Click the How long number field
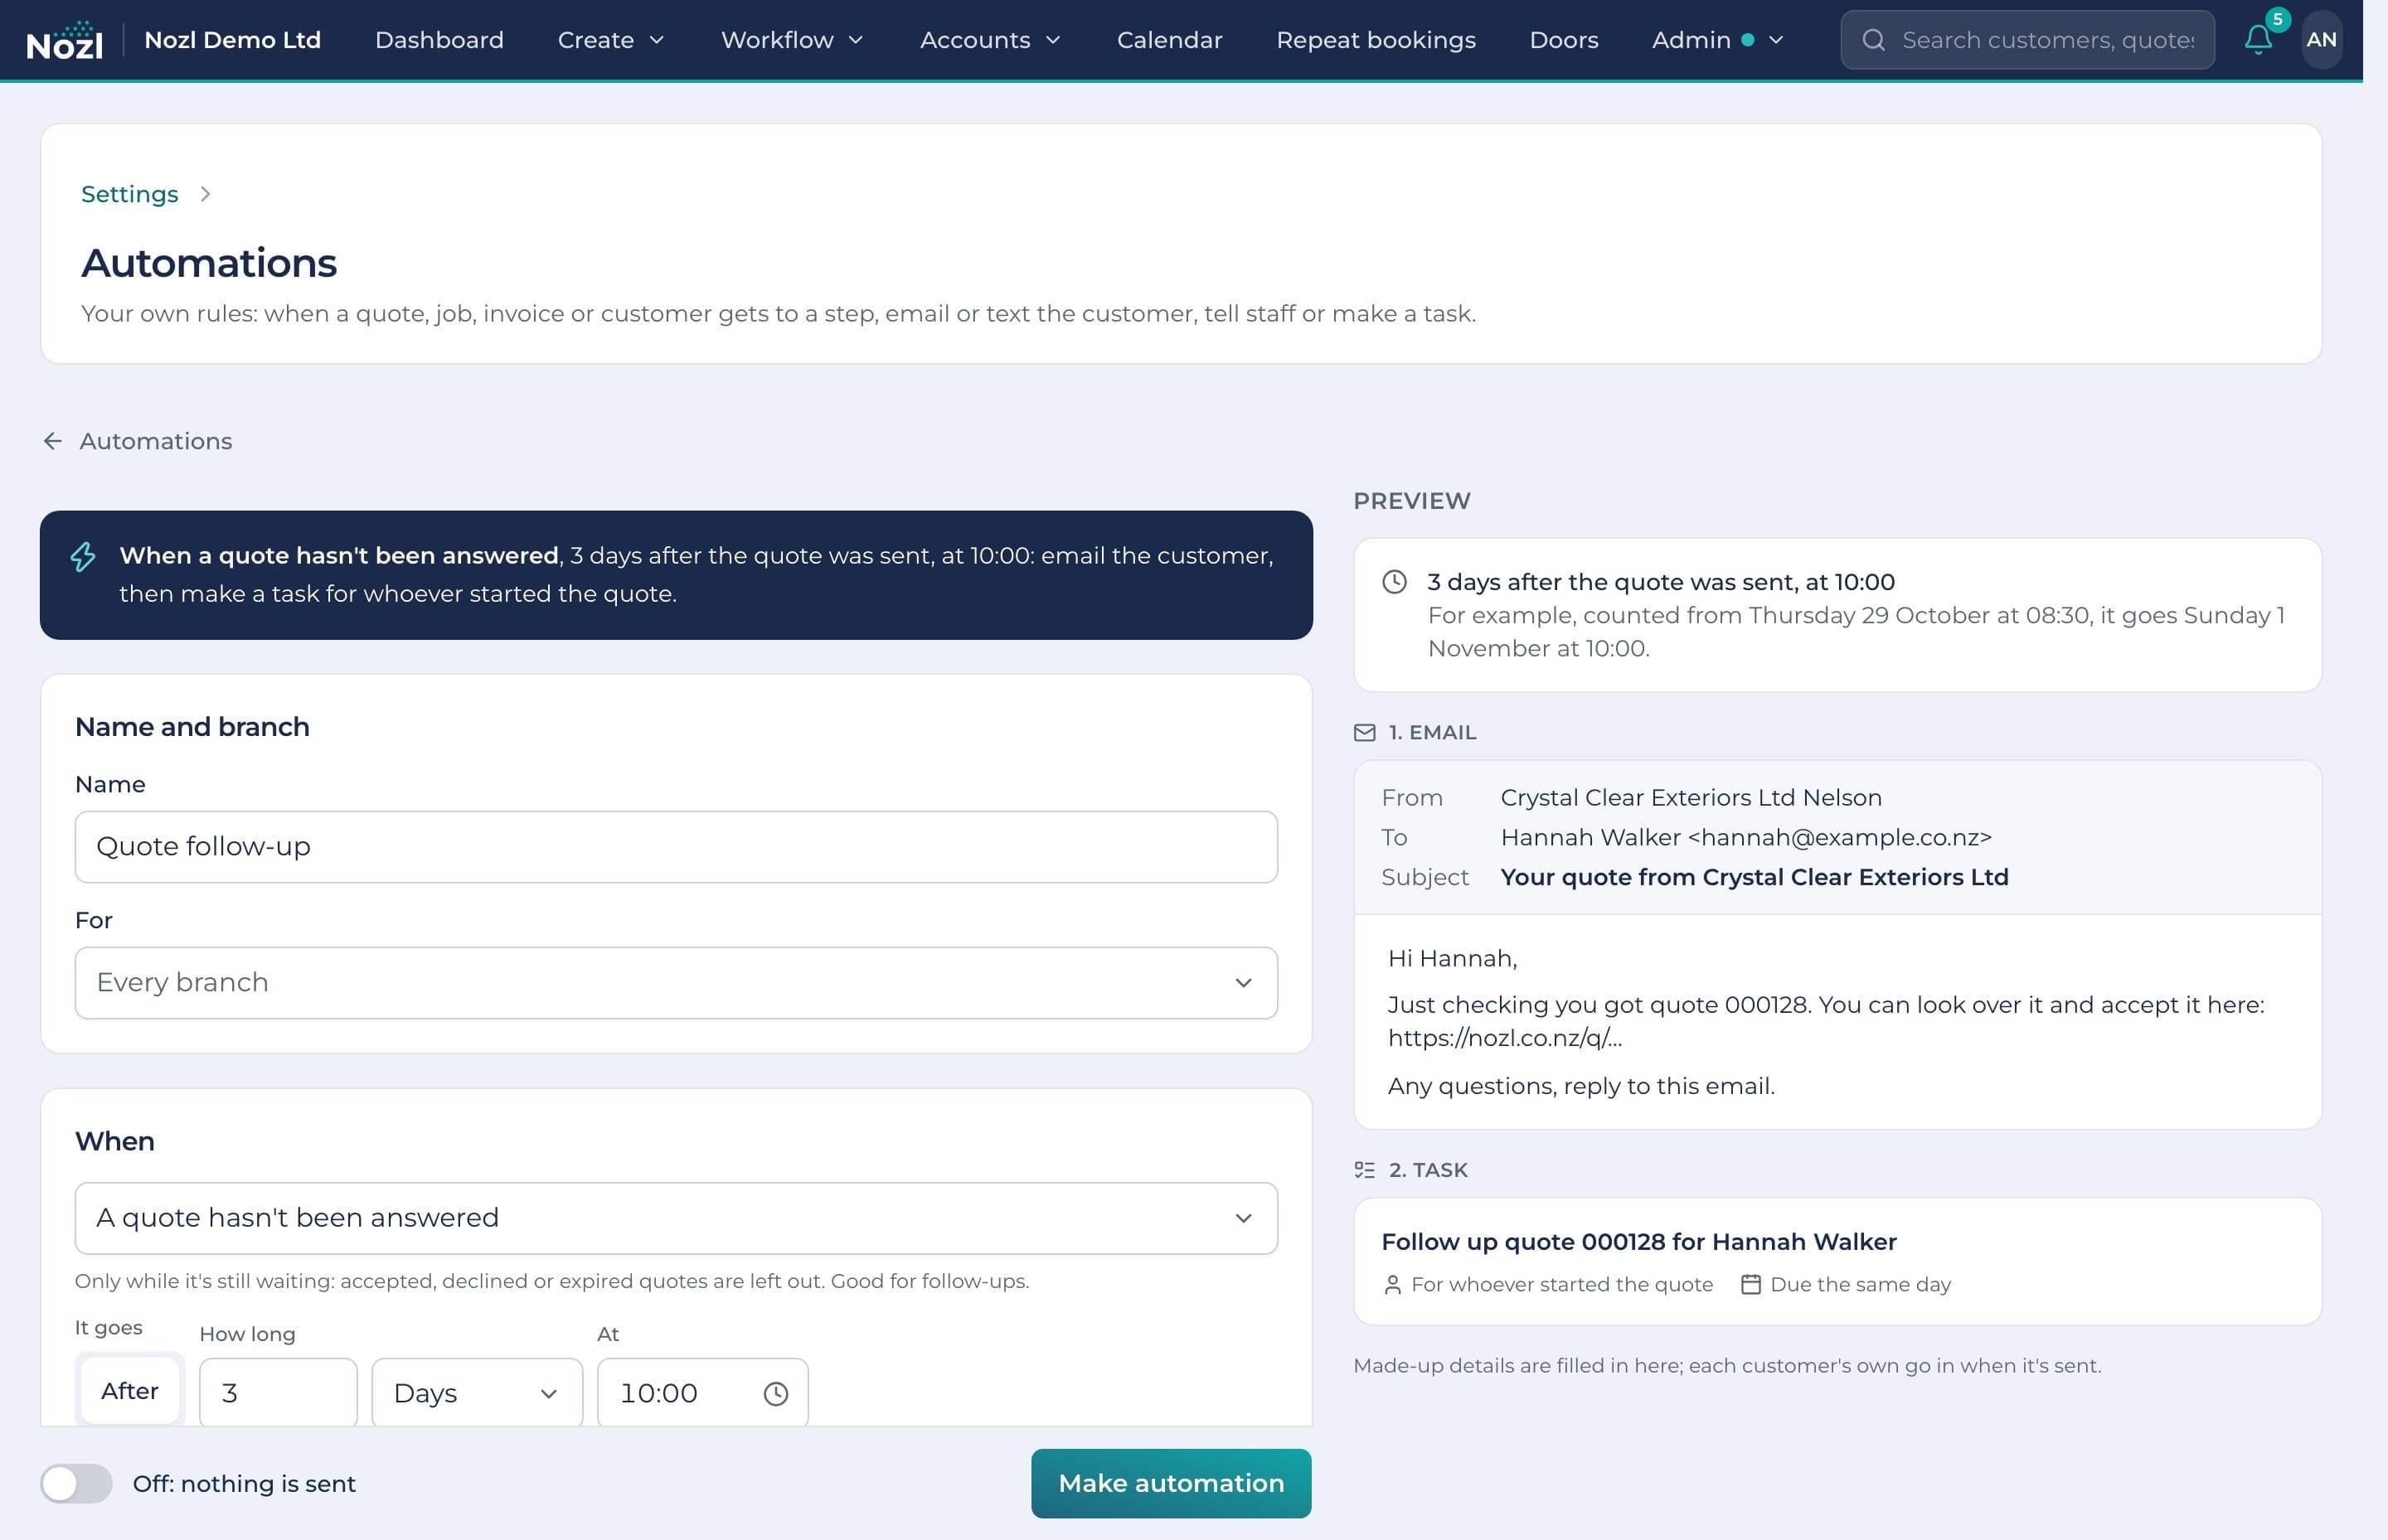Image resolution: width=2388 pixels, height=1540 pixels. click(278, 1393)
